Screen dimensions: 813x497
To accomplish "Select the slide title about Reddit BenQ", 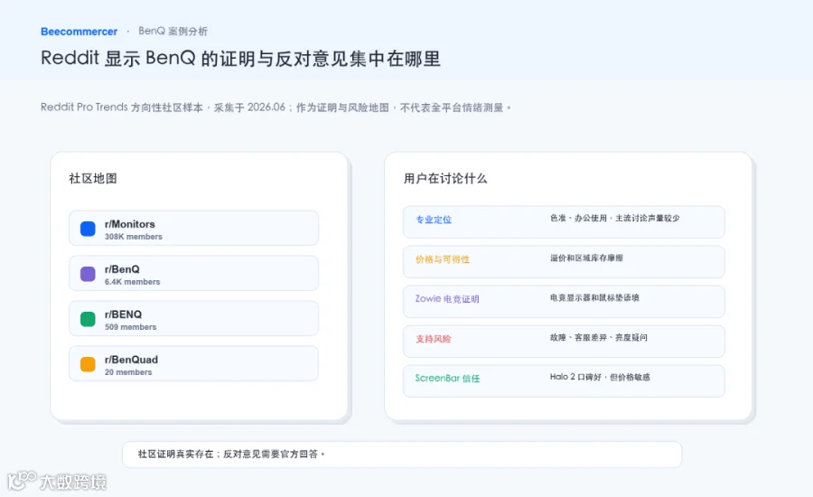I will (x=240, y=58).
